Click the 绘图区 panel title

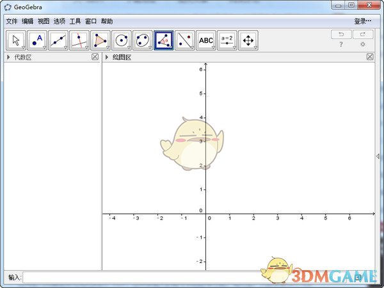(x=122, y=58)
